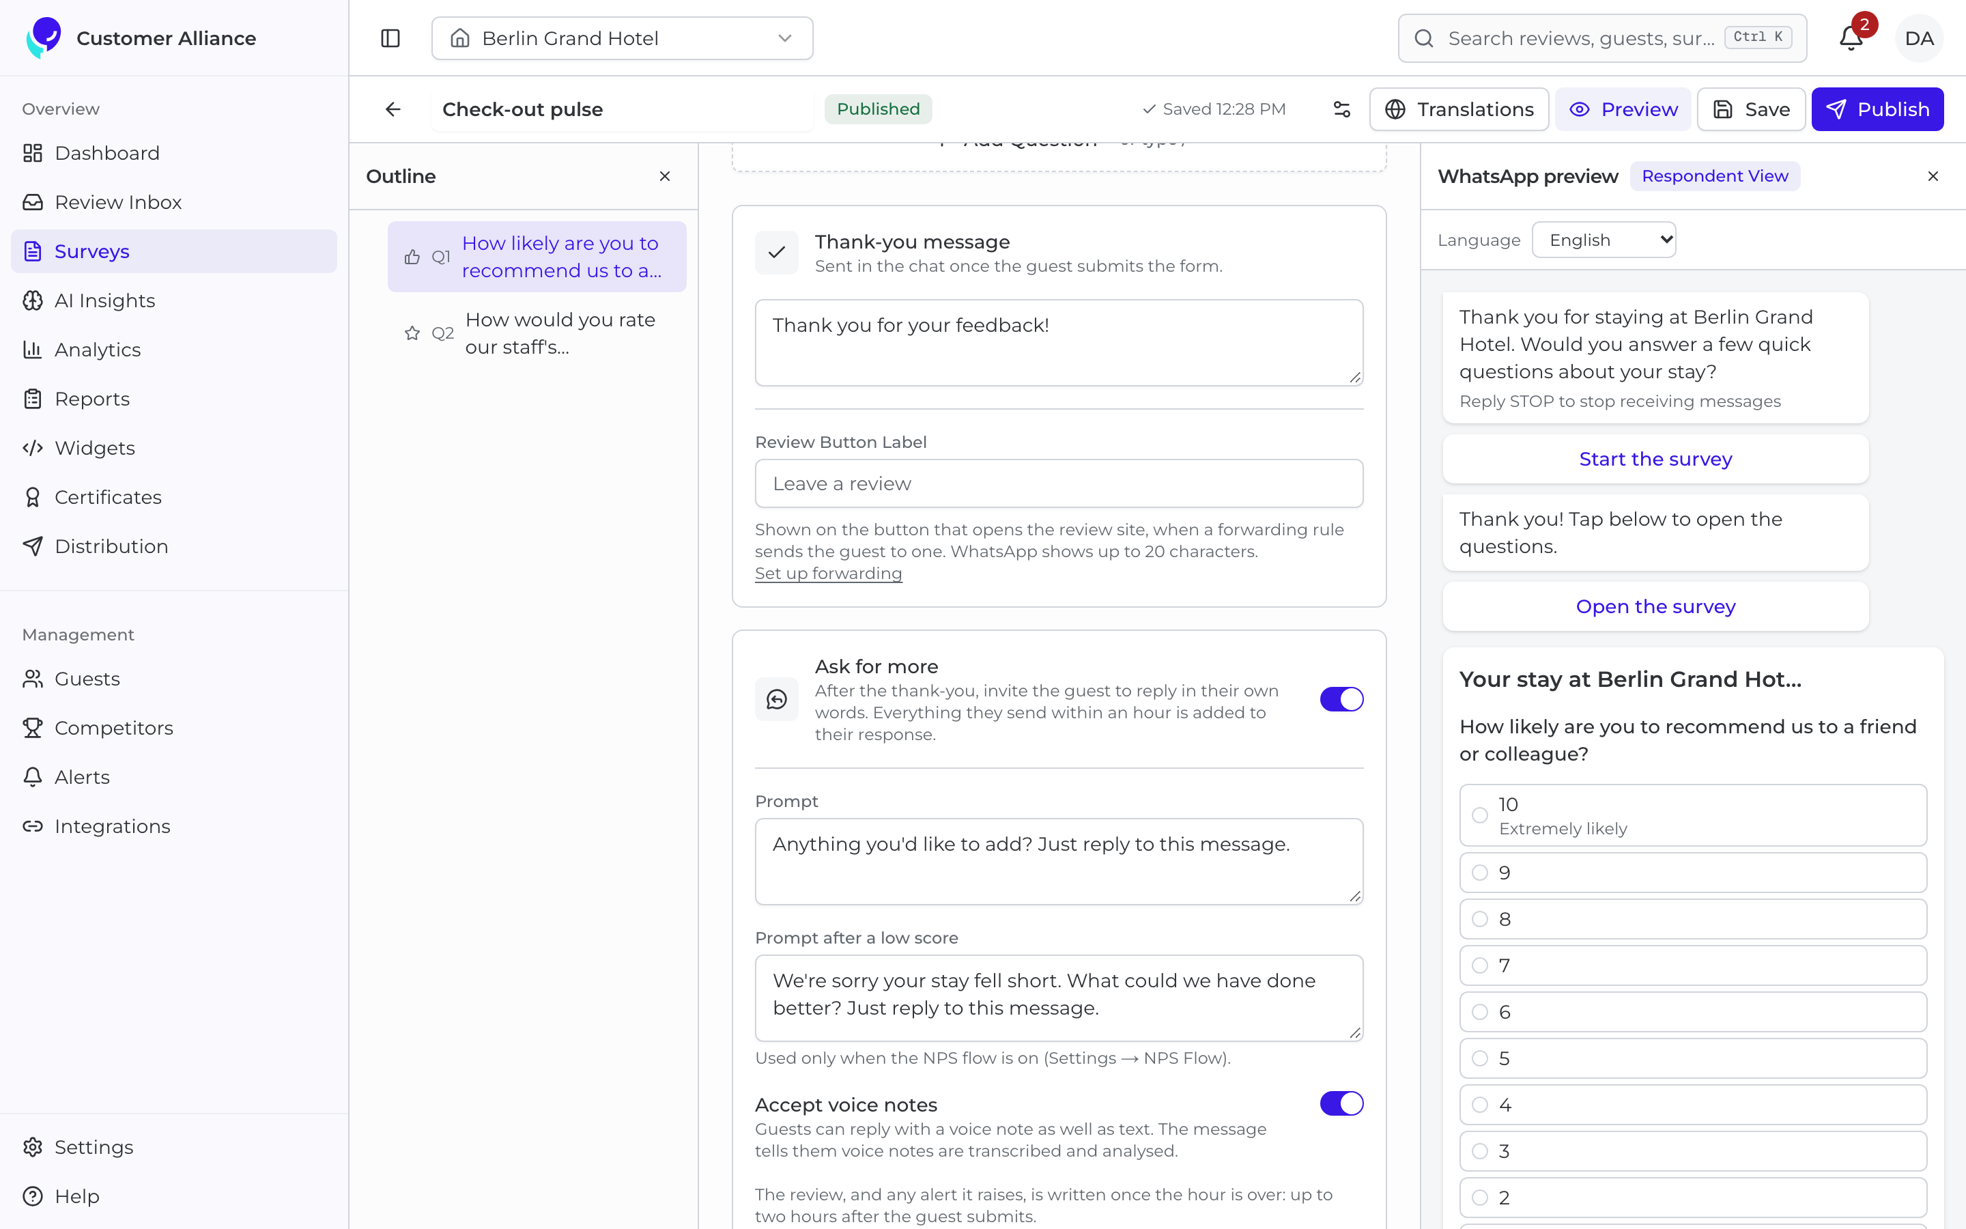The width and height of the screenshot is (1966, 1229).
Task: Click the Customer Alliance logo
Action: (44, 38)
